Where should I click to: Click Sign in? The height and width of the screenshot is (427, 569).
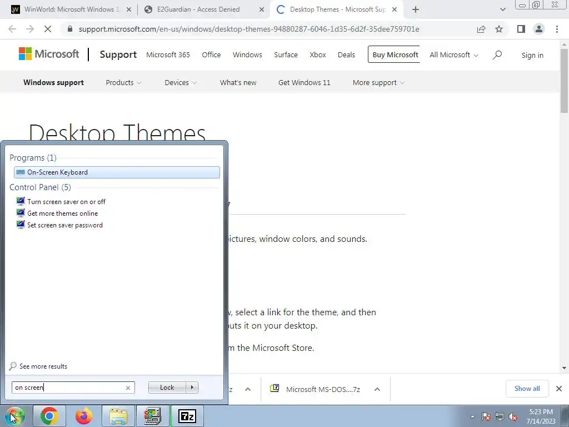(532, 55)
